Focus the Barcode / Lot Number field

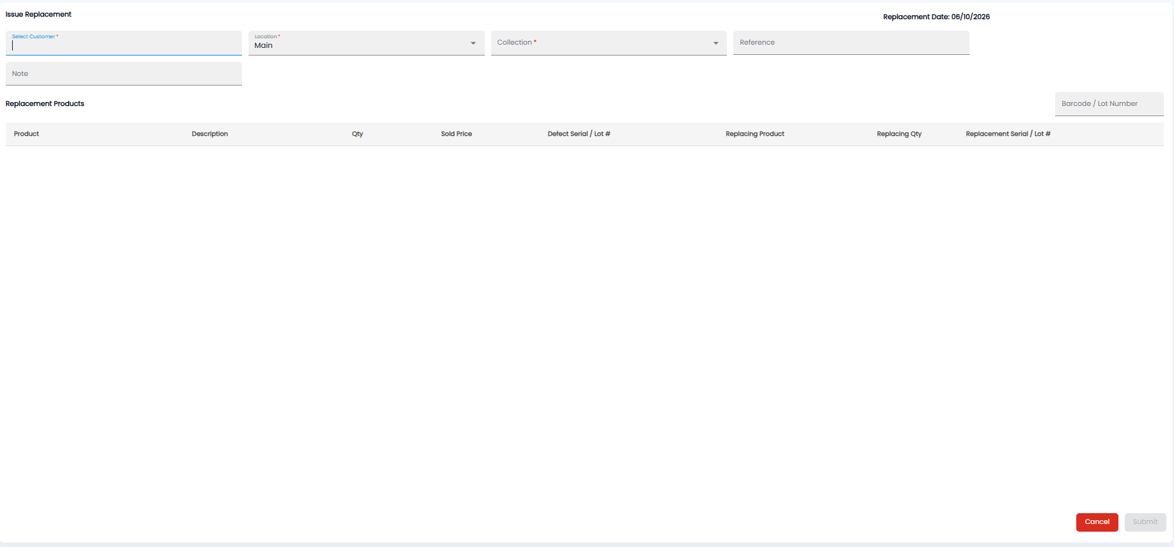click(x=1109, y=104)
